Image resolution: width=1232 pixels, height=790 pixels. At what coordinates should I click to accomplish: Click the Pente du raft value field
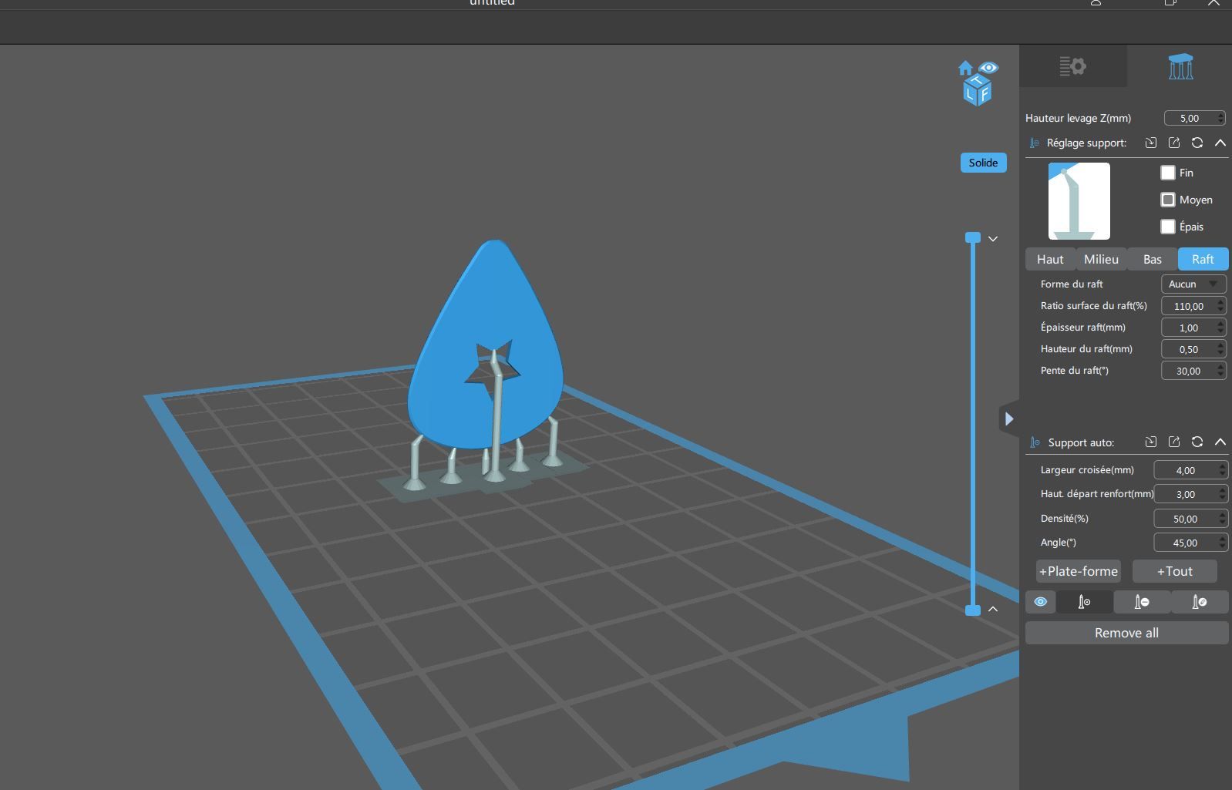tap(1193, 371)
